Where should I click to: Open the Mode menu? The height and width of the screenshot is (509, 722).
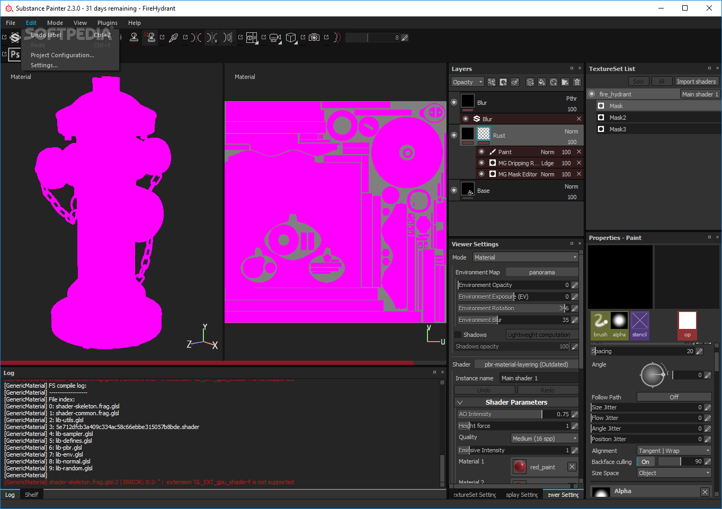click(55, 23)
